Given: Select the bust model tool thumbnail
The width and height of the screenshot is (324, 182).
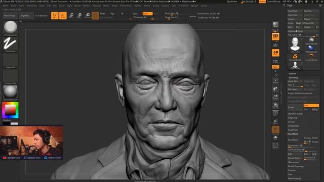Looking at the screenshot, I should click(x=295, y=45).
